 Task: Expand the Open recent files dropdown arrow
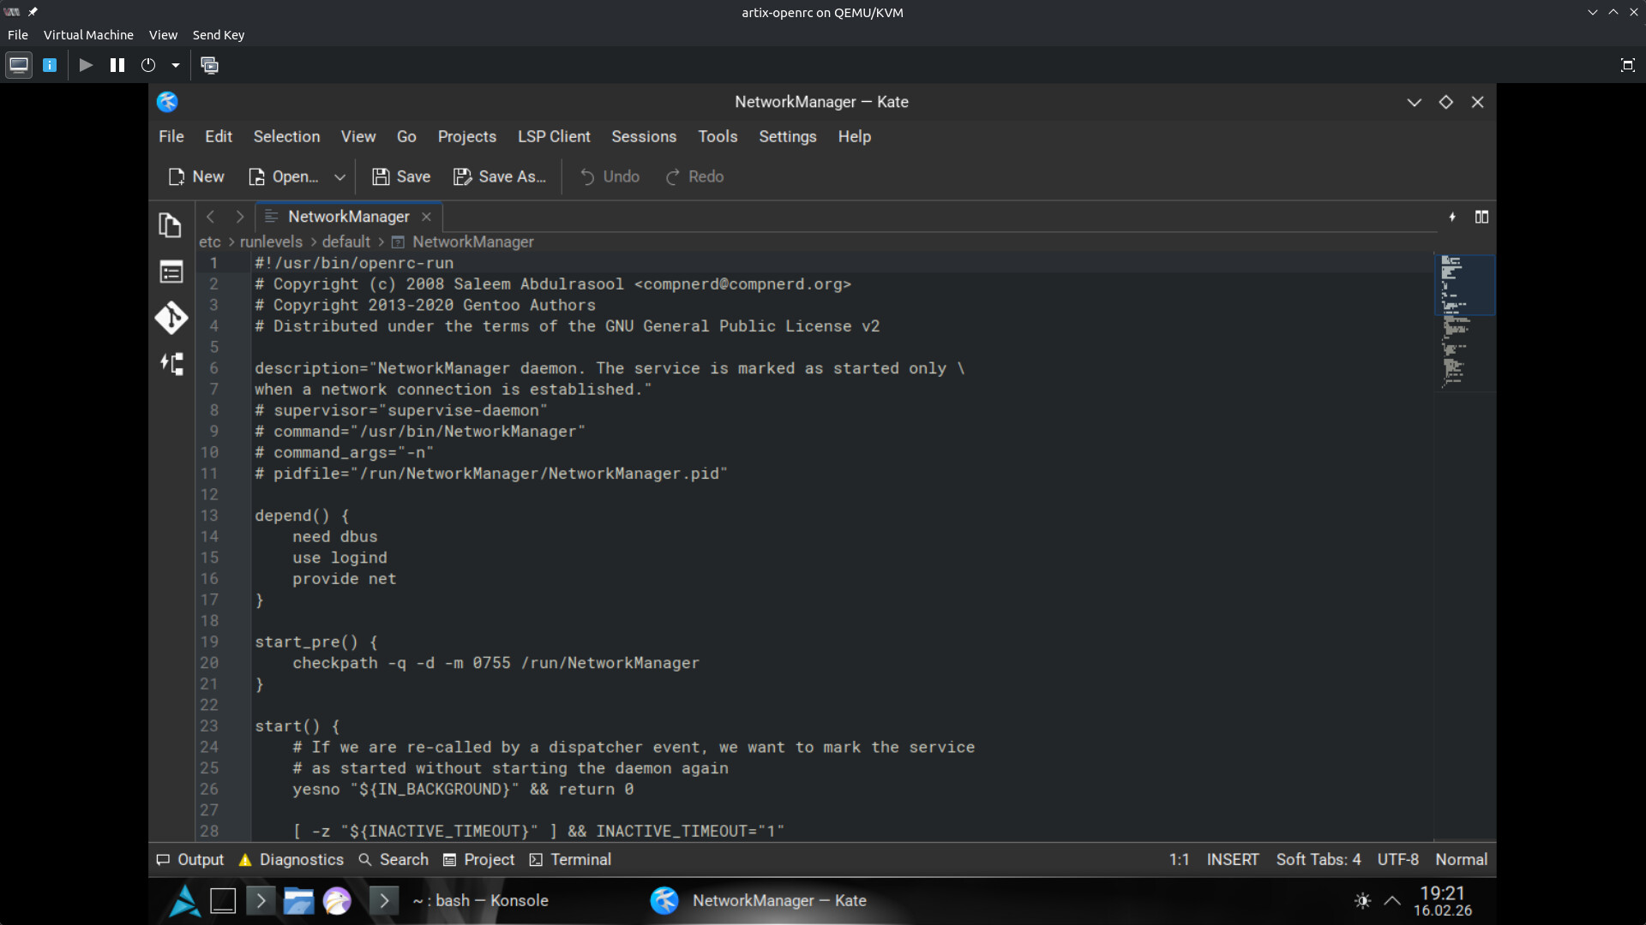point(339,177)
